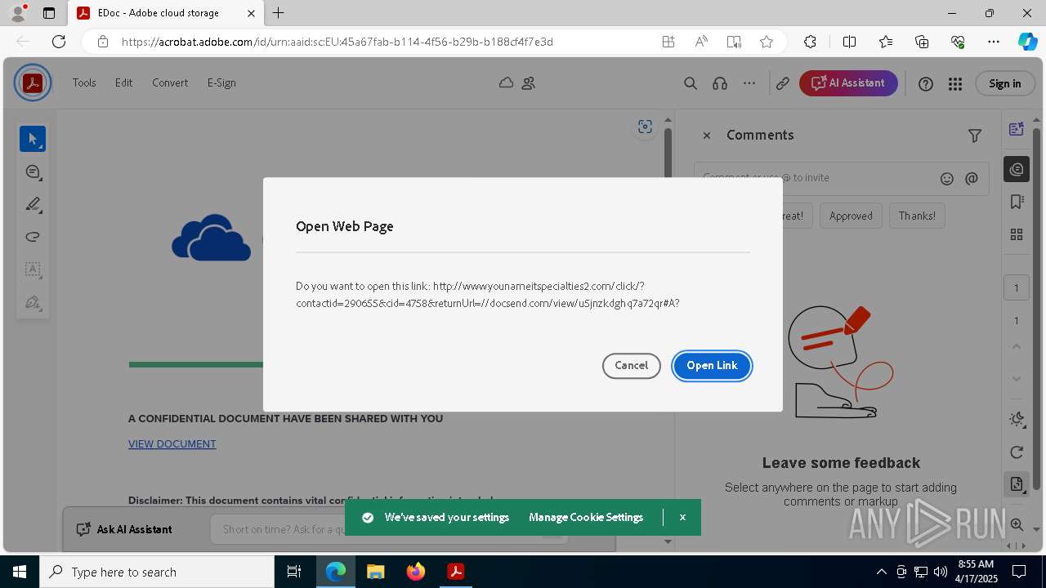Select the highlighter pen tool
The image size is (1046, 588).
(33, 204)
